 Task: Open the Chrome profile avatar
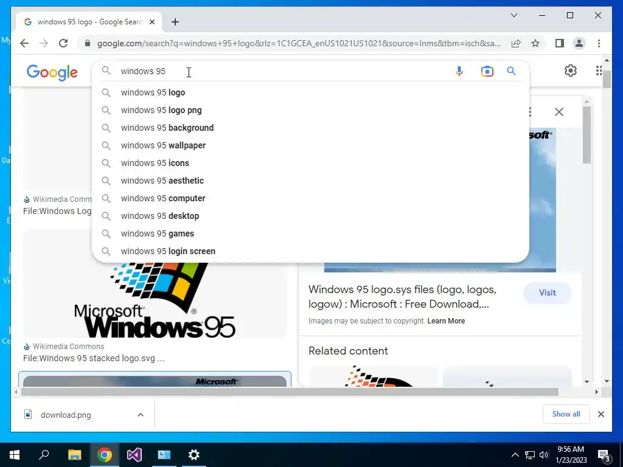pyautogui.click(x=579, y=43)
